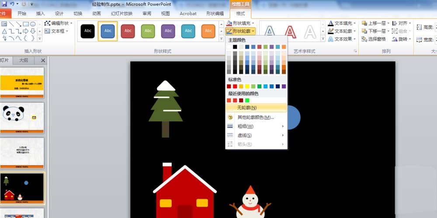
Task: Apply the teal Abc shape style
Action: (x=188, y=31)
